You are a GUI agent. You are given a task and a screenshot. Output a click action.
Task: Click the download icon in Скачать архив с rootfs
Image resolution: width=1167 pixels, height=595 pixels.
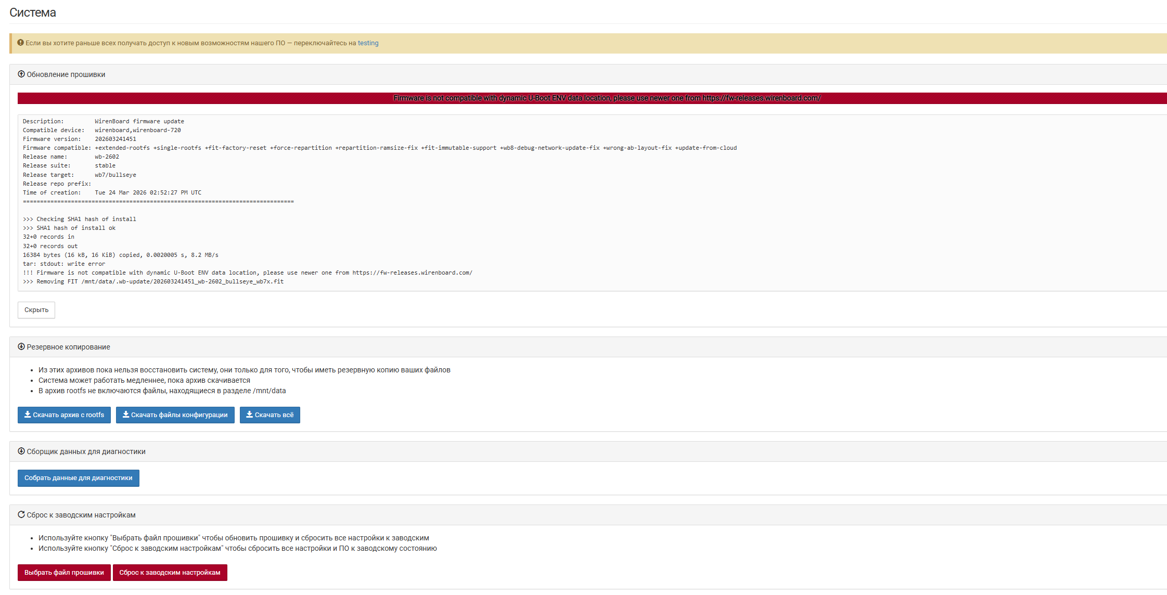(28, 415)
